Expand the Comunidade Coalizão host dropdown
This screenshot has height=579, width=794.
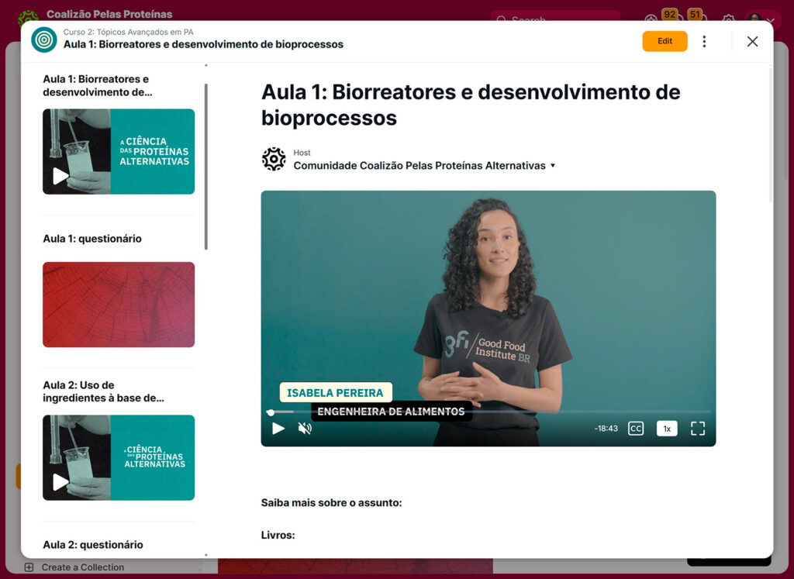(x=553, y=166)
